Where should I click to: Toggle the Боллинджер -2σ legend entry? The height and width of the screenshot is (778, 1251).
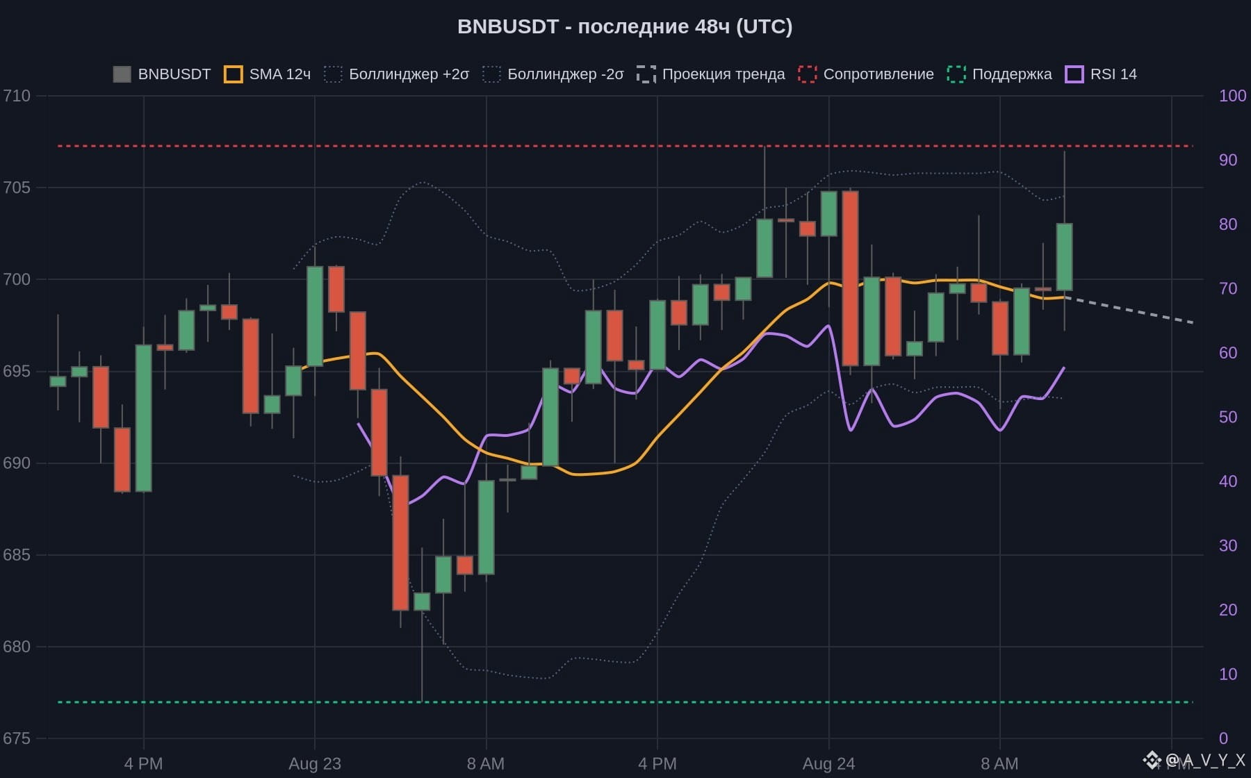tap(553, 74)
